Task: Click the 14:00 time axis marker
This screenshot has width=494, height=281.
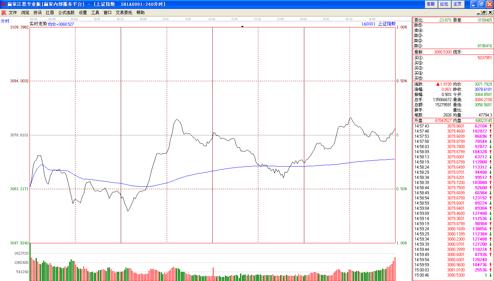Action: [x=303, y=19]
